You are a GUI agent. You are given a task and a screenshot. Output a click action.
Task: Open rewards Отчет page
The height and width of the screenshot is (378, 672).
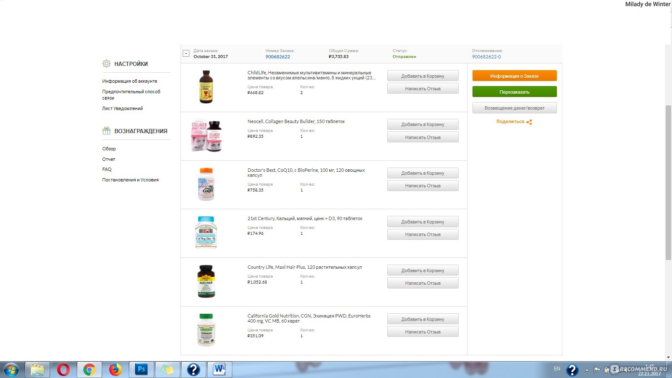(108, 159)
